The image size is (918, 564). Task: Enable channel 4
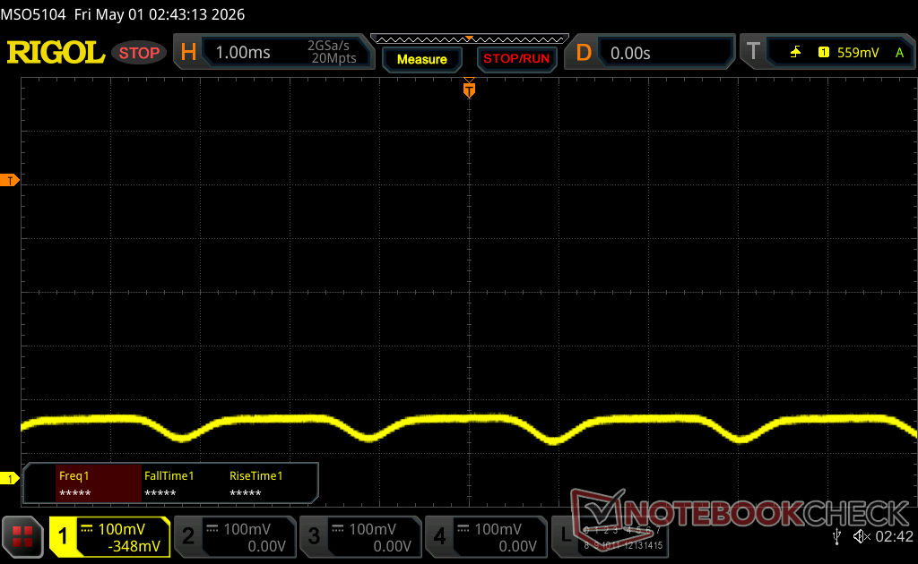486,536
